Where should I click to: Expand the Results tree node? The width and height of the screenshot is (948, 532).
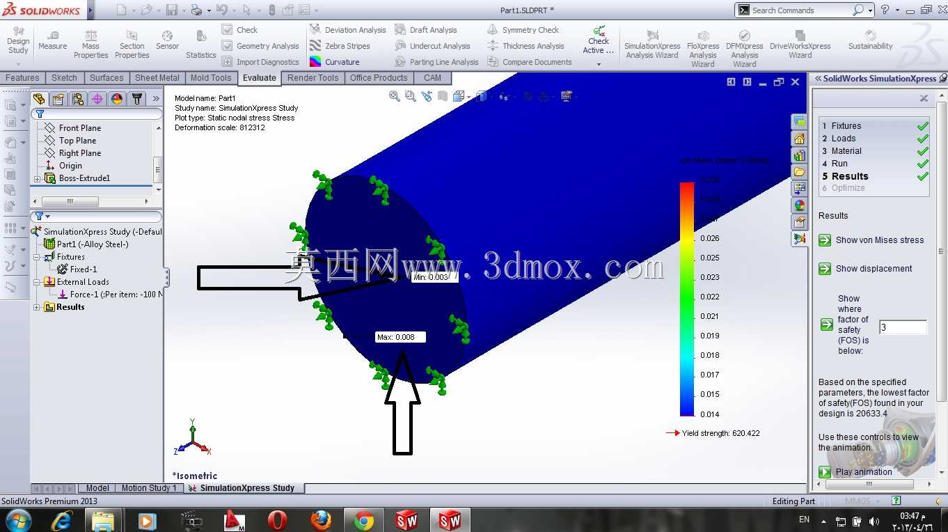click(x=37, y=307)
